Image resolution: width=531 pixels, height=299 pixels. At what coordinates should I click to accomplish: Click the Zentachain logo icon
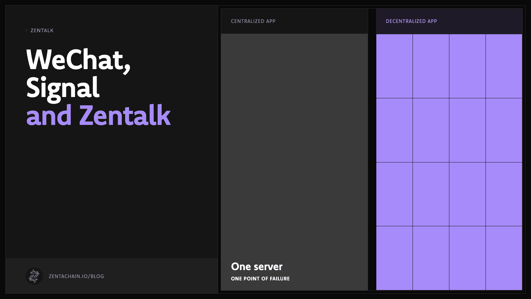click(x=34, y=276)
